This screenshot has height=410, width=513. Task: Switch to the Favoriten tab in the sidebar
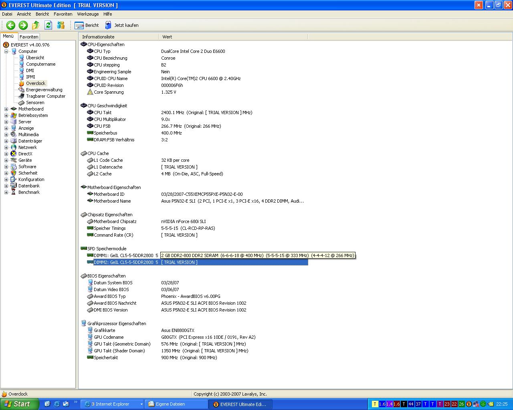click(x=29, y=36)
